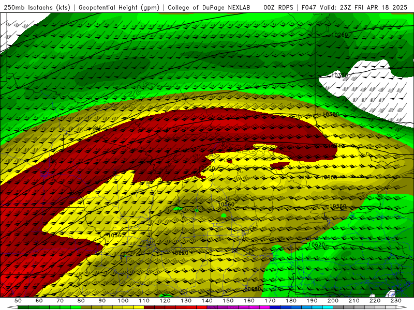Click the 150 knot color scale label
This screenshot has width=414, height=310.
pyautogui.click(x=228, y=301)
